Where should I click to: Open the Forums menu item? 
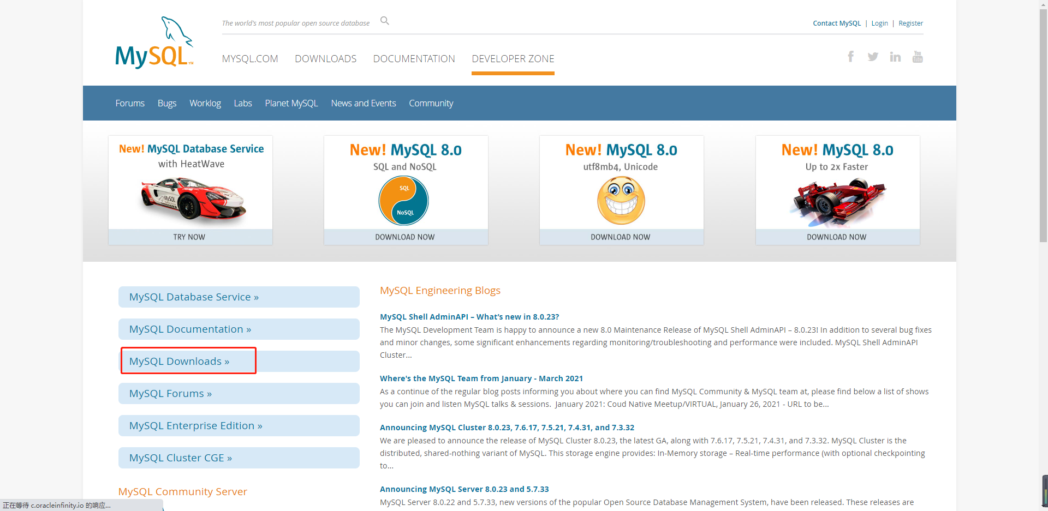click(129, 103)
